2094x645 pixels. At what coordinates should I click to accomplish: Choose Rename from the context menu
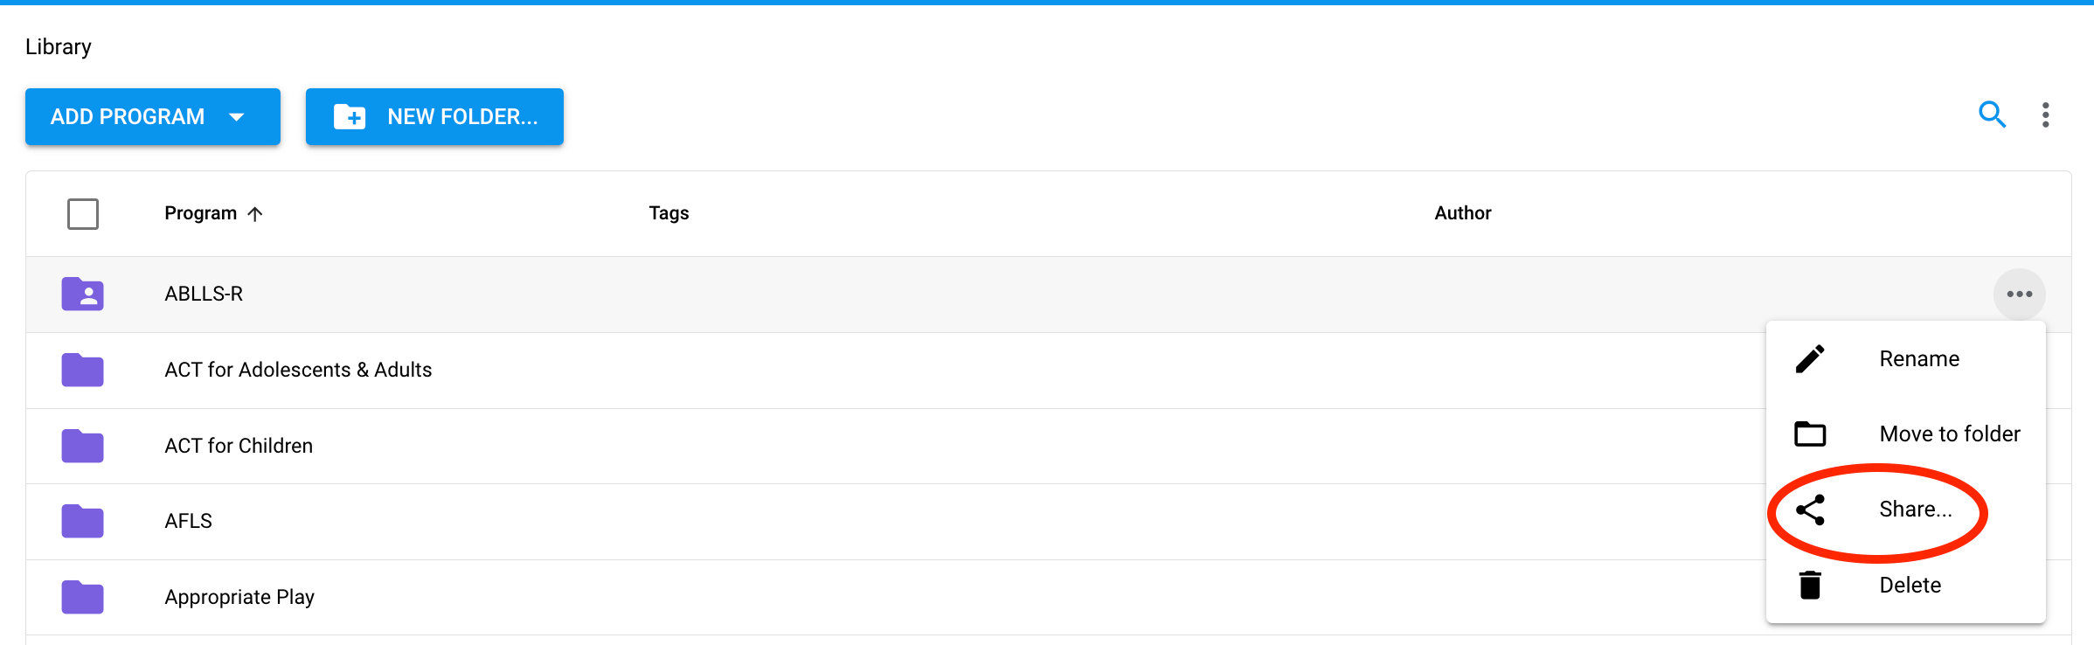(1918, 359)
